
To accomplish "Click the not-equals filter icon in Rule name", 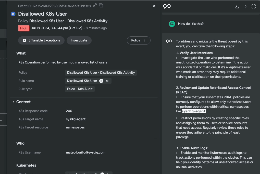I will coord(107,81).
